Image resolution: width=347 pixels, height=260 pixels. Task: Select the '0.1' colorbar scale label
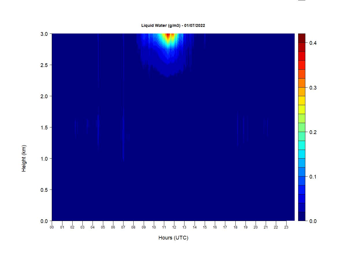(313, 177)
